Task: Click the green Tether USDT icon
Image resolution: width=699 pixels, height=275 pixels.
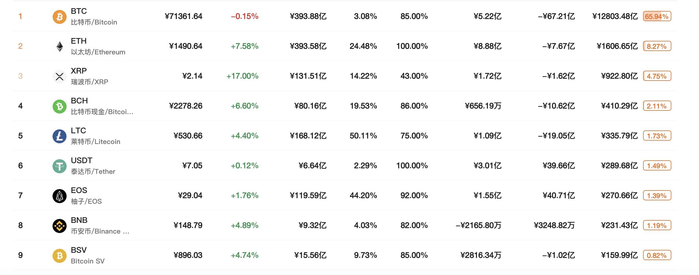Action: [60, 166]
